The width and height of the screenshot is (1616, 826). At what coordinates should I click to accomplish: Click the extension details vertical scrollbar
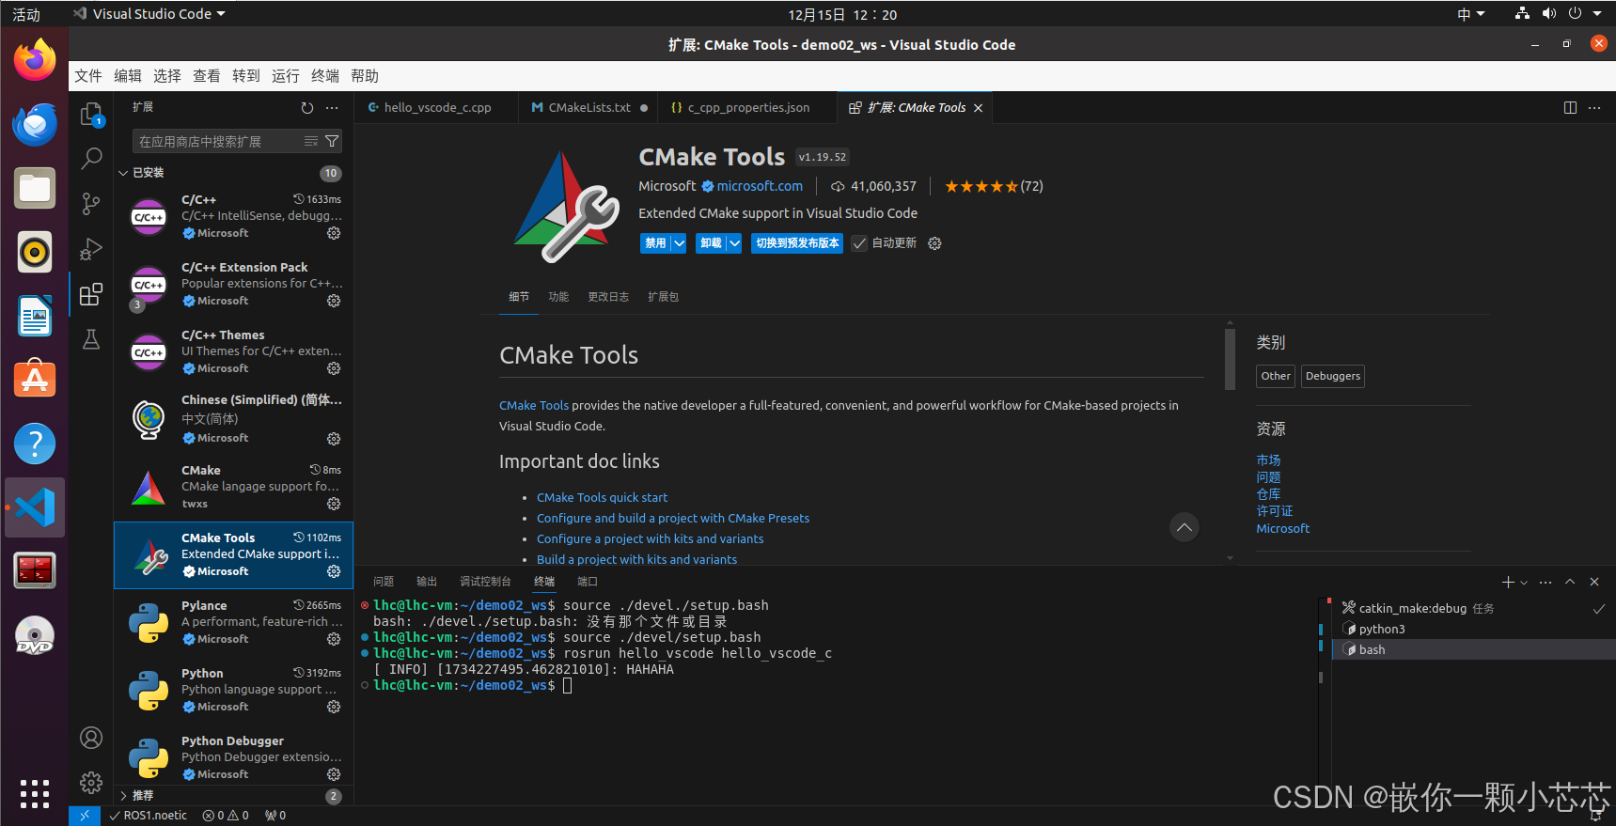[x=1230, y=357]
